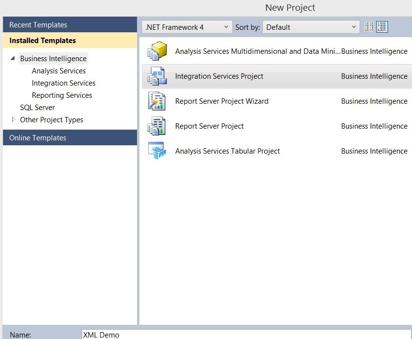Switch to medium icons list view
412x339 pixels.
[x=382, y=27]
